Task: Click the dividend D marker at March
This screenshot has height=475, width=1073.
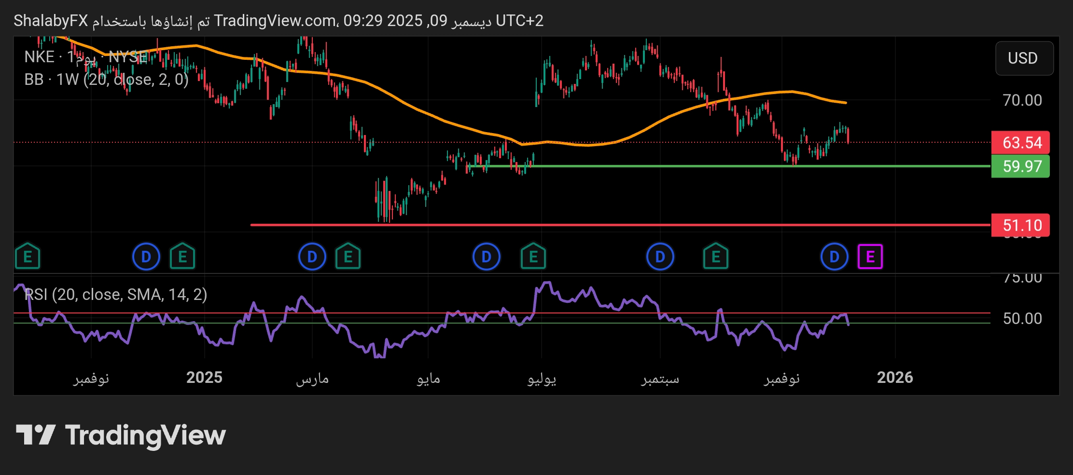Action: pyautogui.click(x=312, y=257)
